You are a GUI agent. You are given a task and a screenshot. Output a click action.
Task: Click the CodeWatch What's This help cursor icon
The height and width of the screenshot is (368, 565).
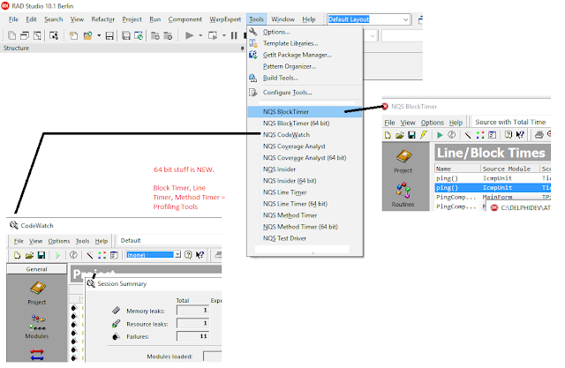click(x=200, y=255)
